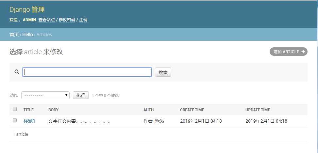Image resolution: width=318 pixels, height=153 pixels.
Task: Click the Django 管理 site title
Action: pyautogui.click(x=27, y=9)
